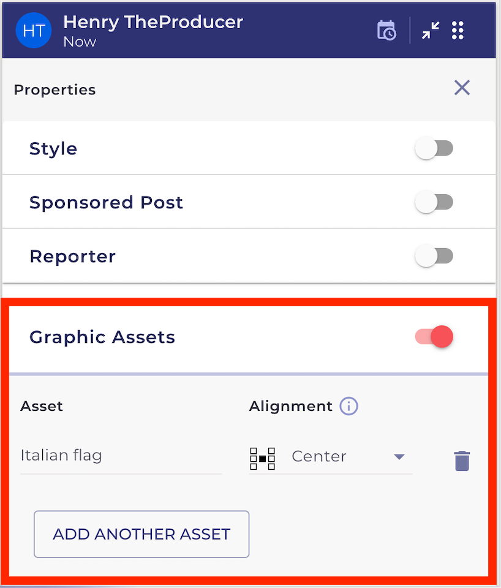Enable the Style toggle
Viewport: 501px width, 588px height.
(434, 148)
